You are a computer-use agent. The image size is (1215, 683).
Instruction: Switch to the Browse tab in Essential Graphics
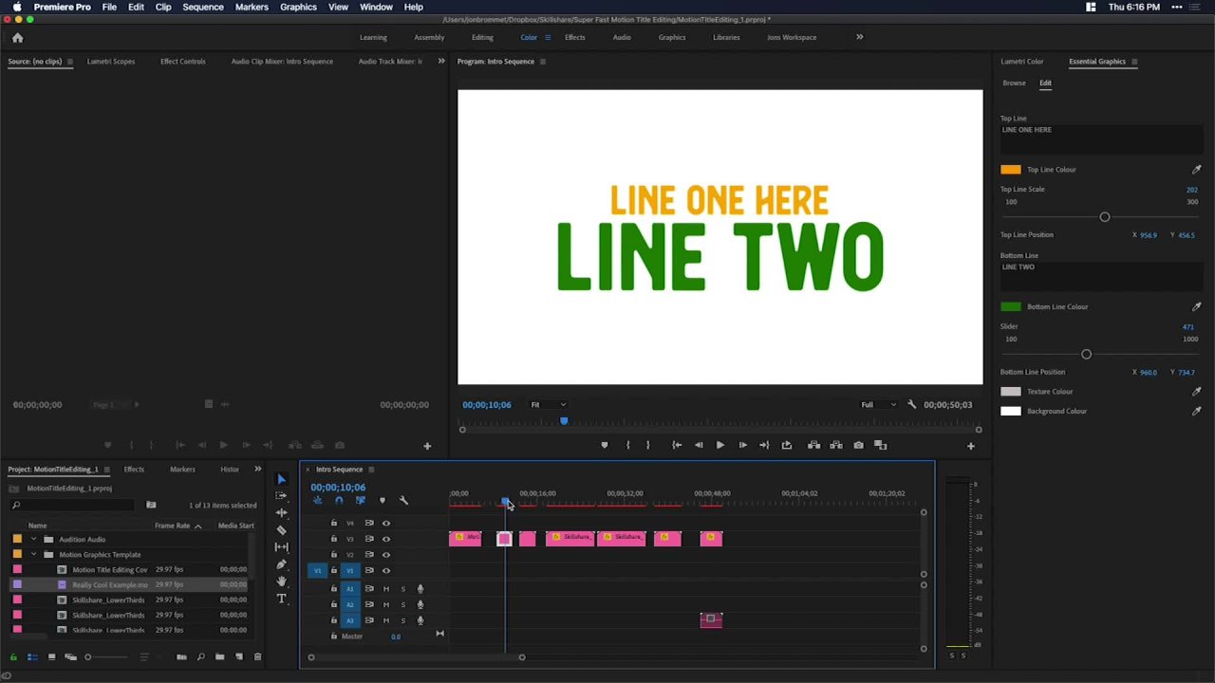(1014, 83)
